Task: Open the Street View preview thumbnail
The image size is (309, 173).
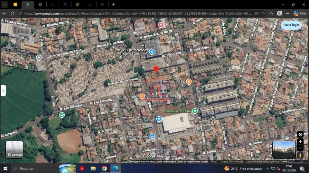Action: [284, 150]
